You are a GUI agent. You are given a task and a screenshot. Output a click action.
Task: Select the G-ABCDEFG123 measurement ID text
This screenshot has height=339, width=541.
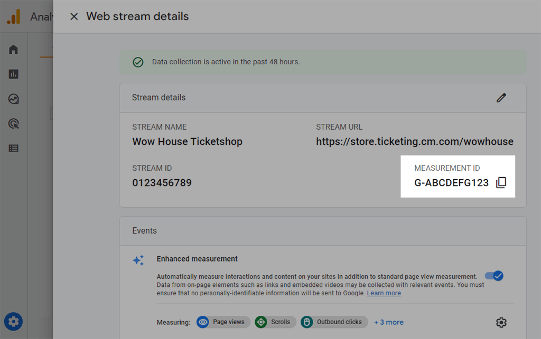[451, 183]
